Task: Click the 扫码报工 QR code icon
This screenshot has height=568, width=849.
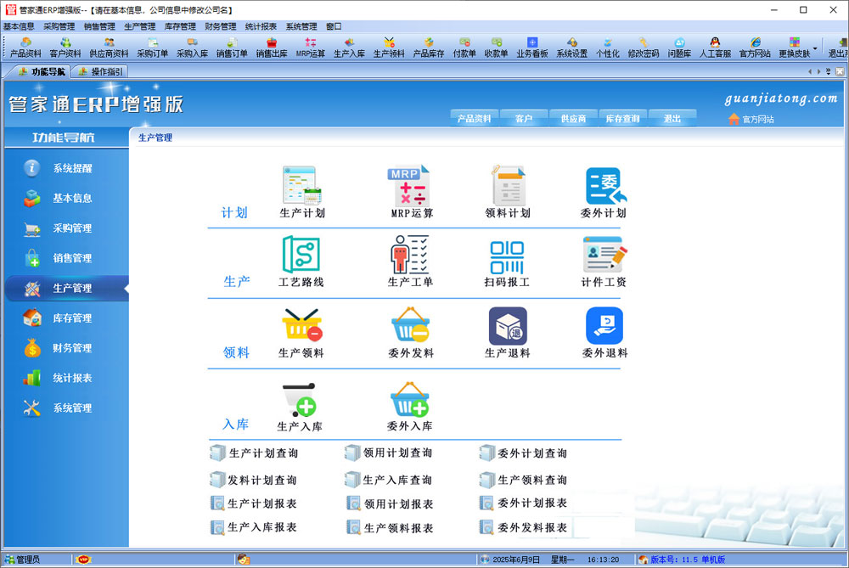Action: click(507, 256)
